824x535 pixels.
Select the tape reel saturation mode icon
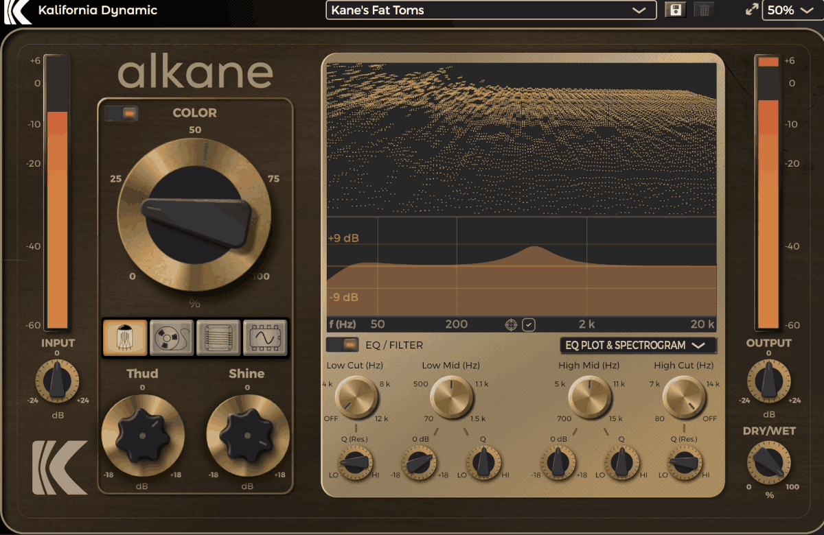click(x=172, y=337)
